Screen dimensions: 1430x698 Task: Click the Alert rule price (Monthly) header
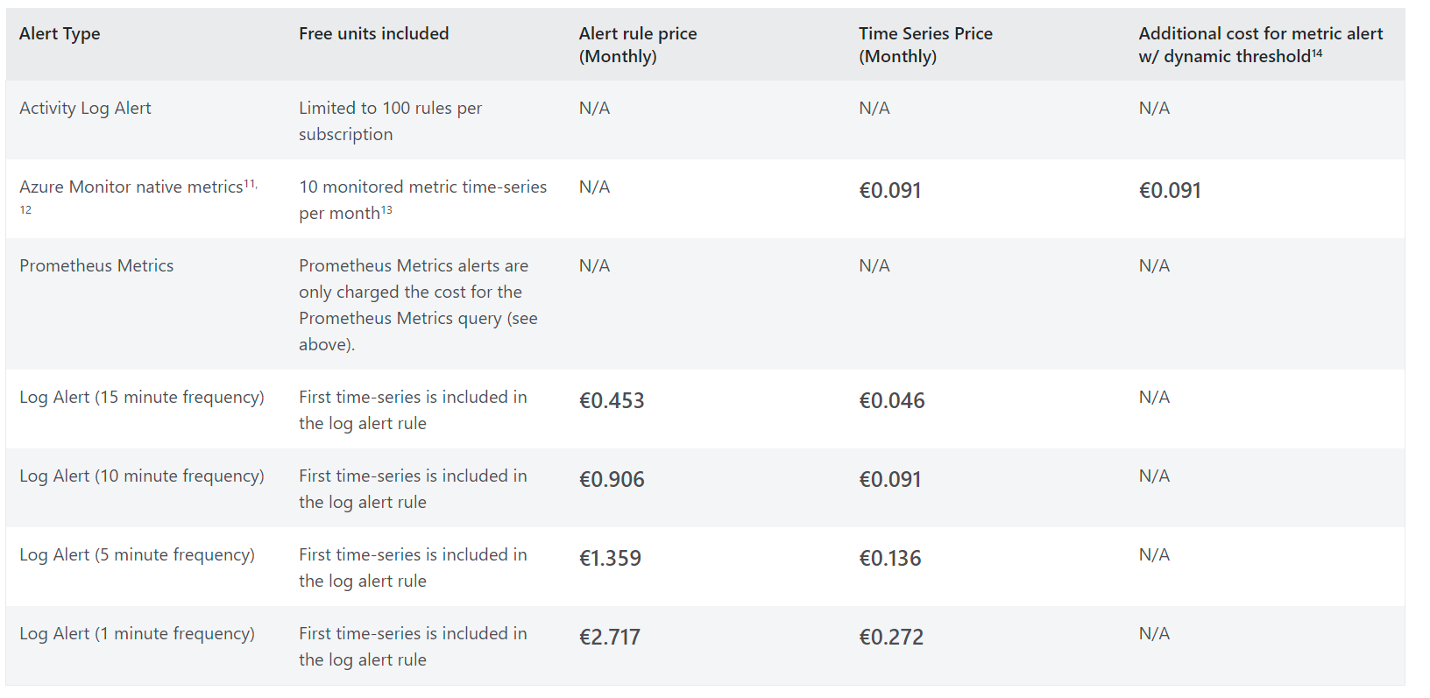(638, 45)
